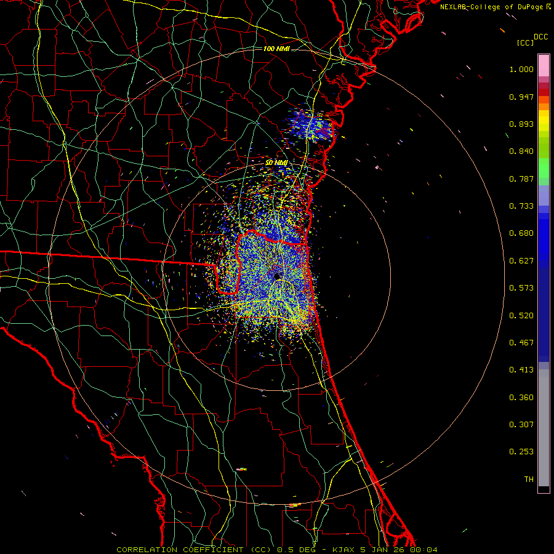Click the 0.627 scale value
554x554 pixels.
coord(521,261)
